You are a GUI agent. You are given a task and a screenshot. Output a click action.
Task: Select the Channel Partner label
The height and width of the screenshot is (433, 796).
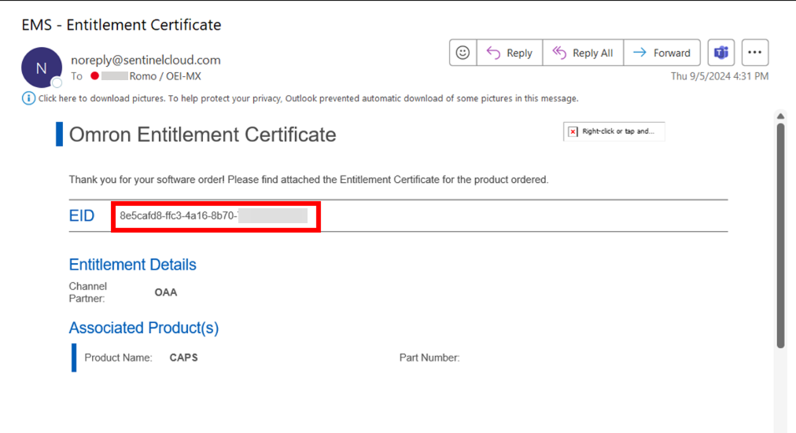[x=88, y=292]
